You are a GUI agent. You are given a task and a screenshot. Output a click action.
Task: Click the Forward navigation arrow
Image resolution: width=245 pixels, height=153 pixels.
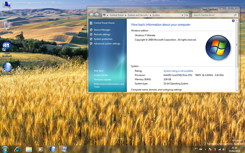pyautogui.click(x=97, y=15)
